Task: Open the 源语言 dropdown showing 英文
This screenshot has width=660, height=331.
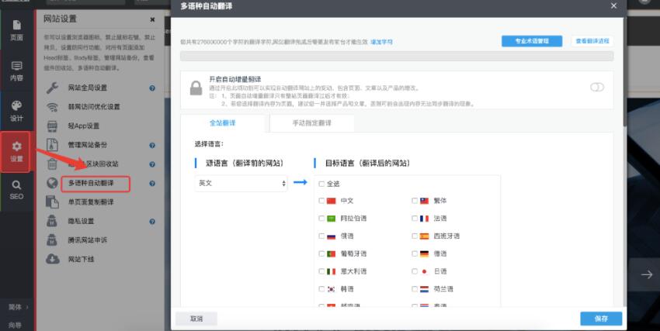Action: point(241,184)
